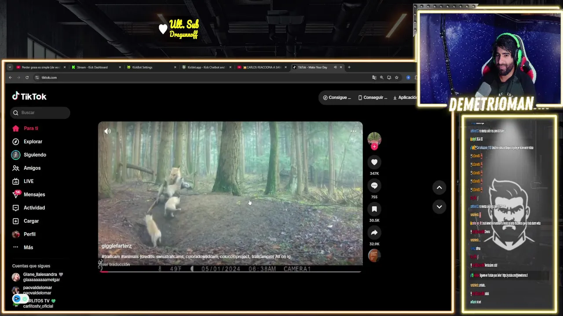Click the zoom magnifier icon in address bar

tap(382, 78)
